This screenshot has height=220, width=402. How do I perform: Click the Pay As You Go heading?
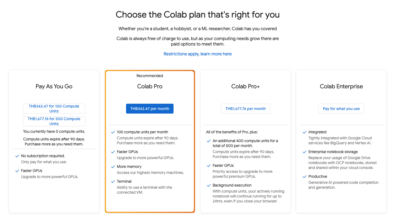coord(54,86)
